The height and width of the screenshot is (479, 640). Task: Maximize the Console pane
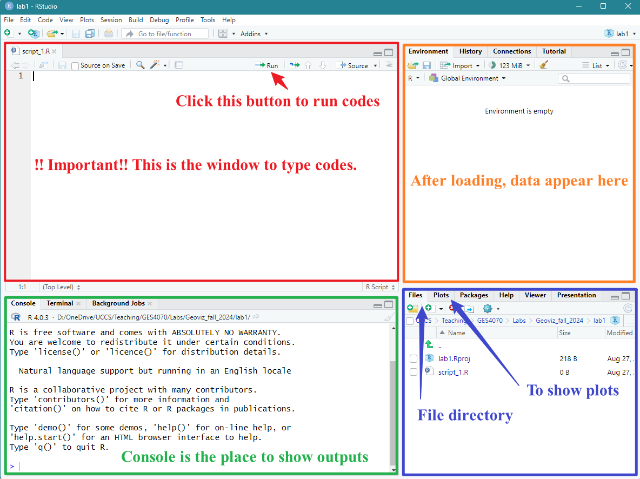[x=389, y=304]
